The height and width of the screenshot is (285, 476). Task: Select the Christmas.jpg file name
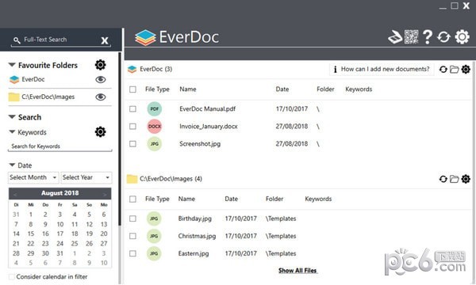pyautogui.click(x=197, y=236)
